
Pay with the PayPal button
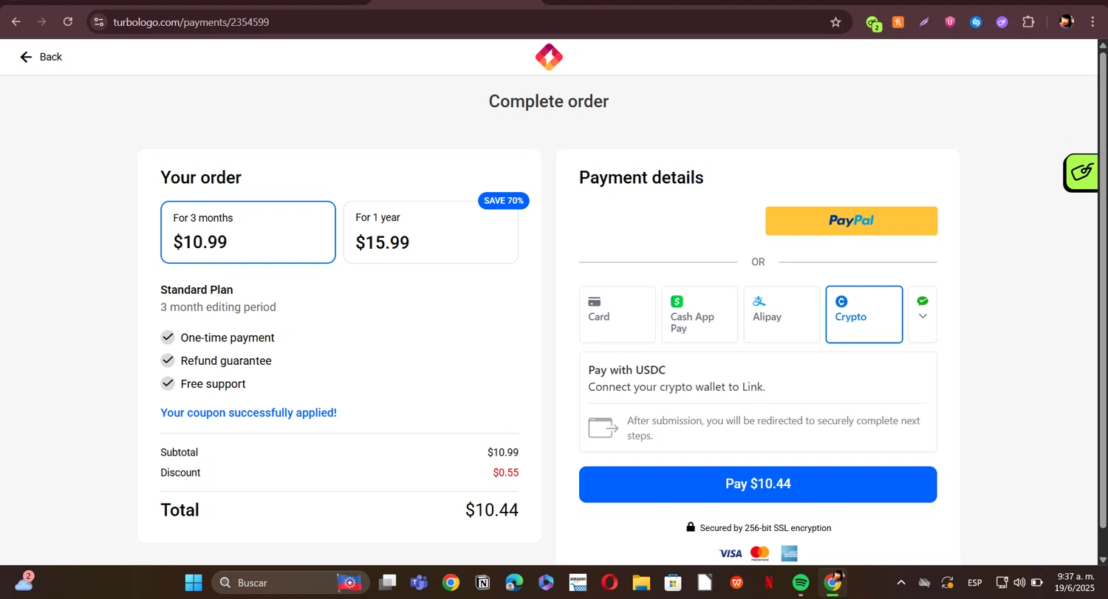[x=851, y=221]
